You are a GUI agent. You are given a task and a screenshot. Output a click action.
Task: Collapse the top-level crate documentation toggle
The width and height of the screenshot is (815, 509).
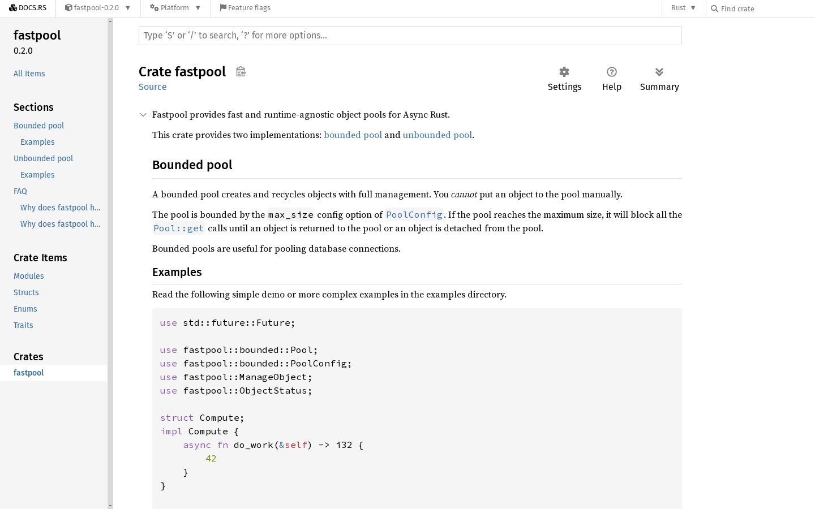coord(143,115)
